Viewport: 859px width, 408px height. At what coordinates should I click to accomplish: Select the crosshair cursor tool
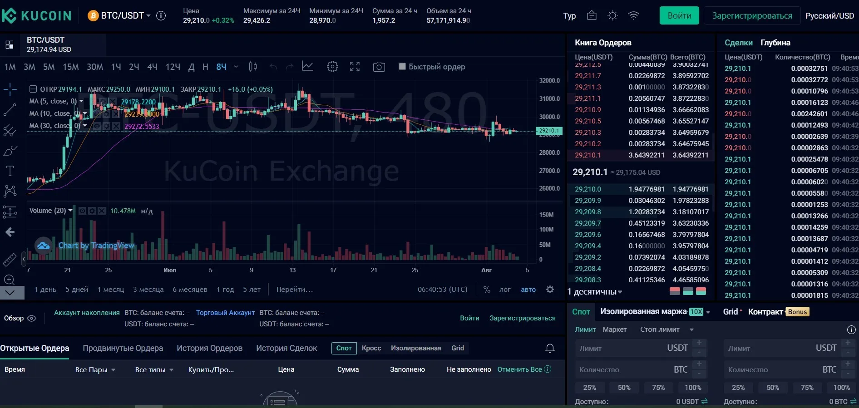10,89
